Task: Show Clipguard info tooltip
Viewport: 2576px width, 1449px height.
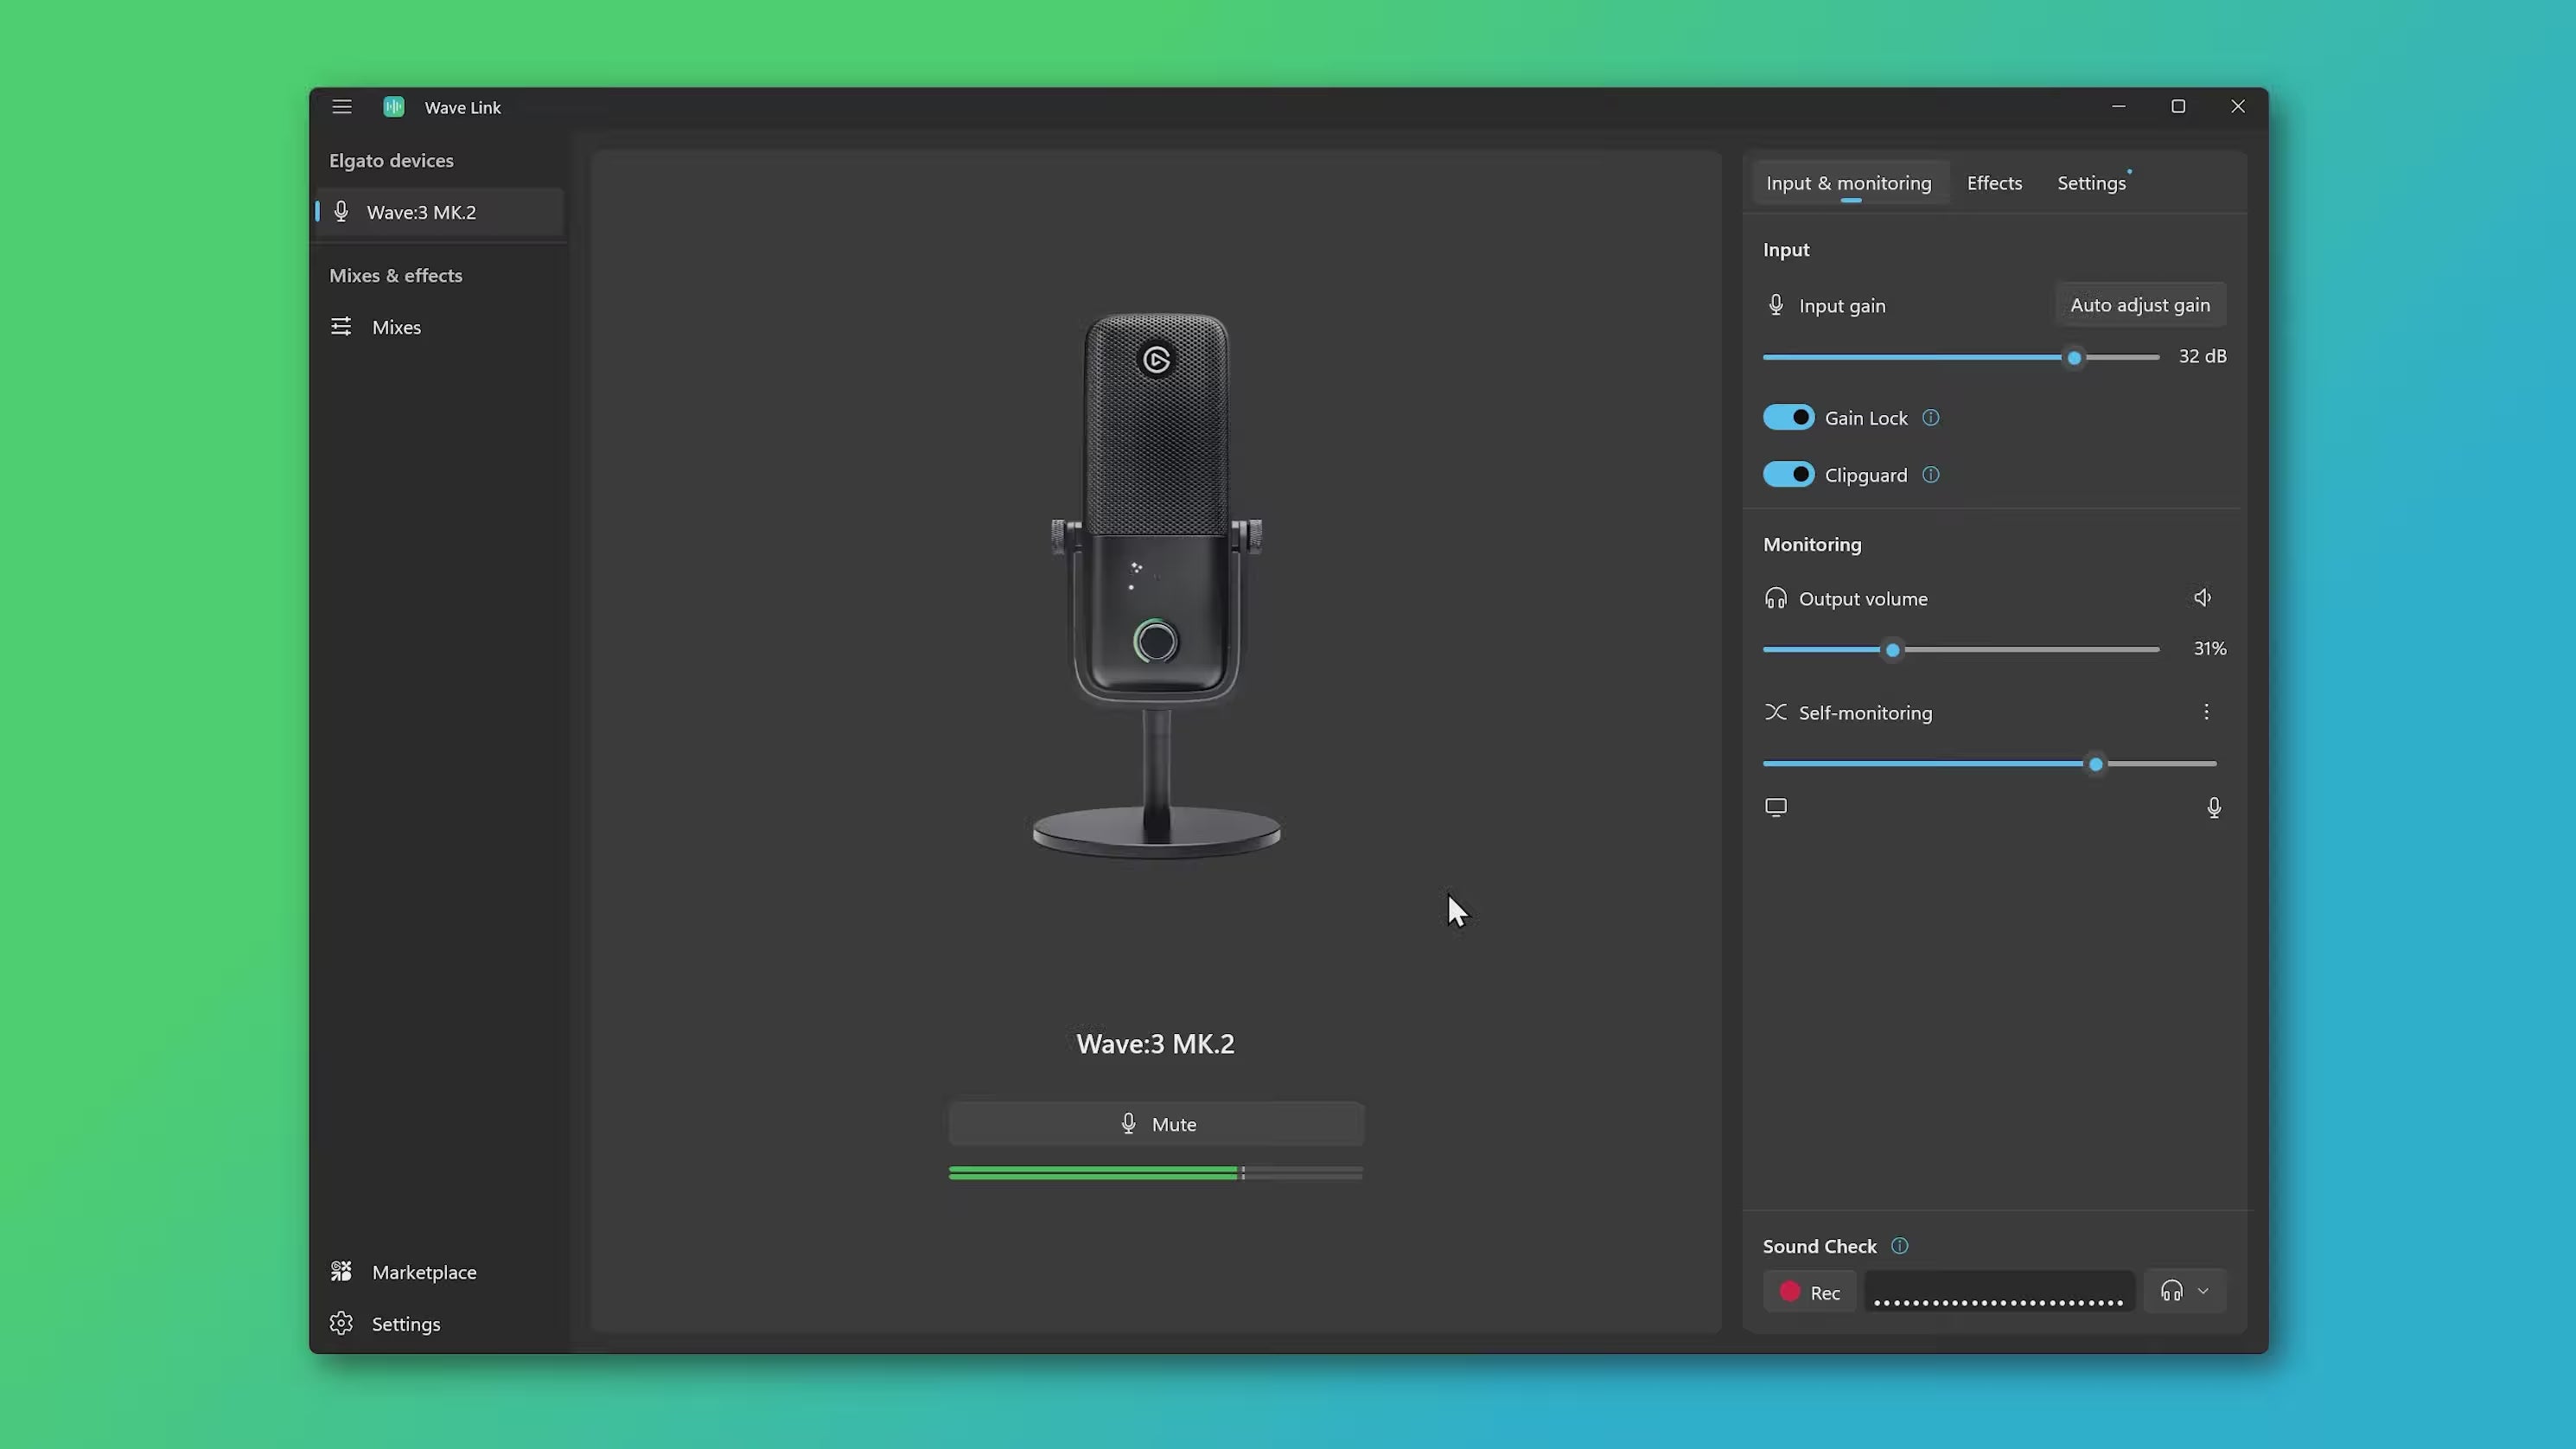Action: click(x=1931, y=475)
